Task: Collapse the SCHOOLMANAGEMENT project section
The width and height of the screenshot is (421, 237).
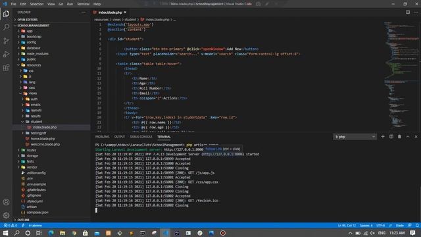Action: 34,26
